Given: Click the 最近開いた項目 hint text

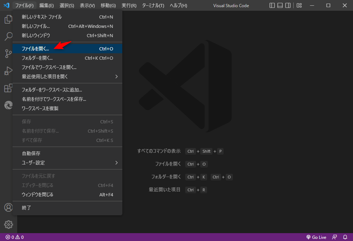Looking at the screenshot, I should pyautogui.click(x=165, y=190).
